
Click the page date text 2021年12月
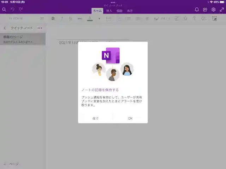pyautogui.click(x=69, y=43)
